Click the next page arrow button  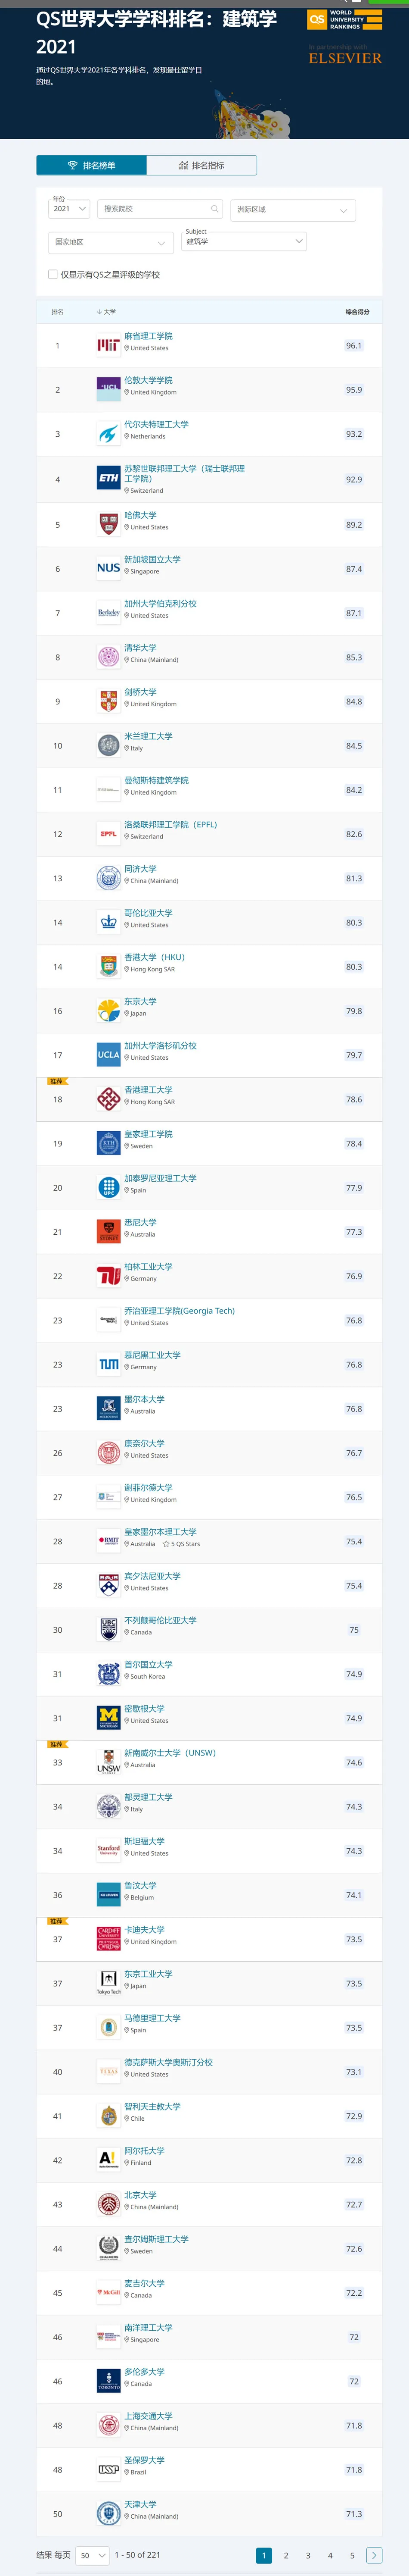pos(374,2554)
